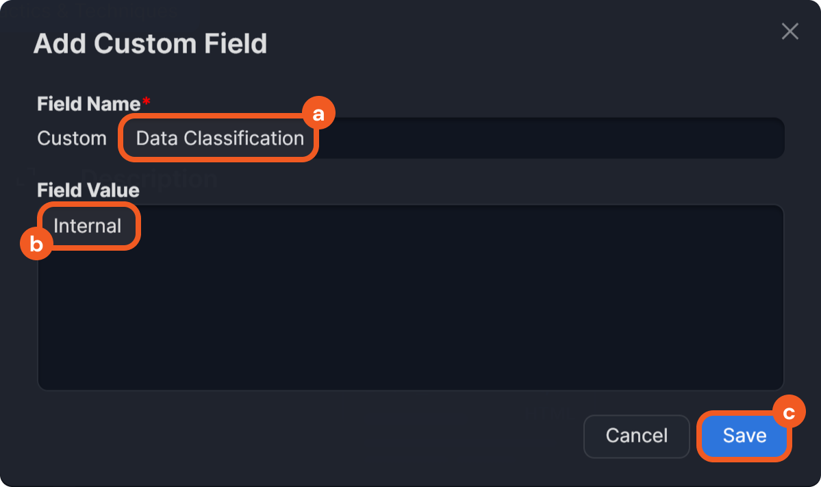This screenshot has width=821, height=487.
Task: Click the 'Field Value' label
Action: [x=88, y=190]
